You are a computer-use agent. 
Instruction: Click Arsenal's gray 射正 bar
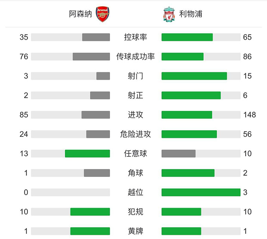click(100, 95)
